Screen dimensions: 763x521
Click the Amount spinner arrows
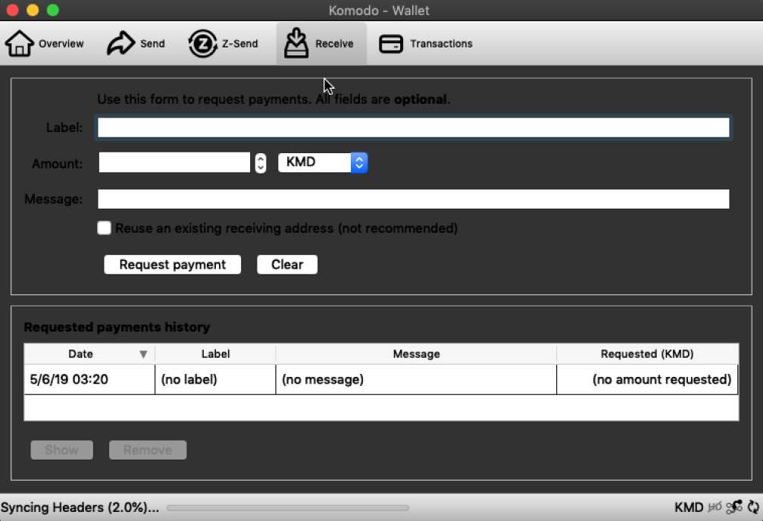pos(261,163)
